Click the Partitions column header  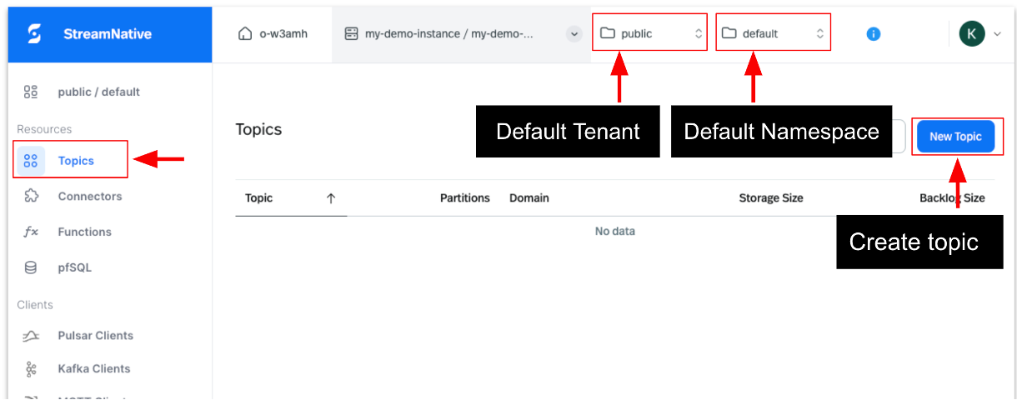click(x=465, y=198)
